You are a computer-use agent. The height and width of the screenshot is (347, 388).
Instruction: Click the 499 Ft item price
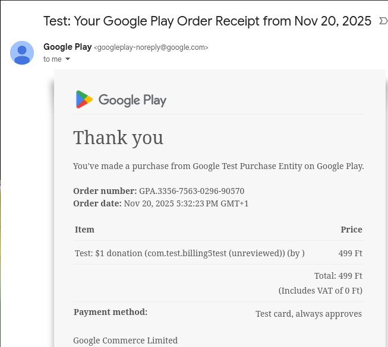(x=350, y=253)
